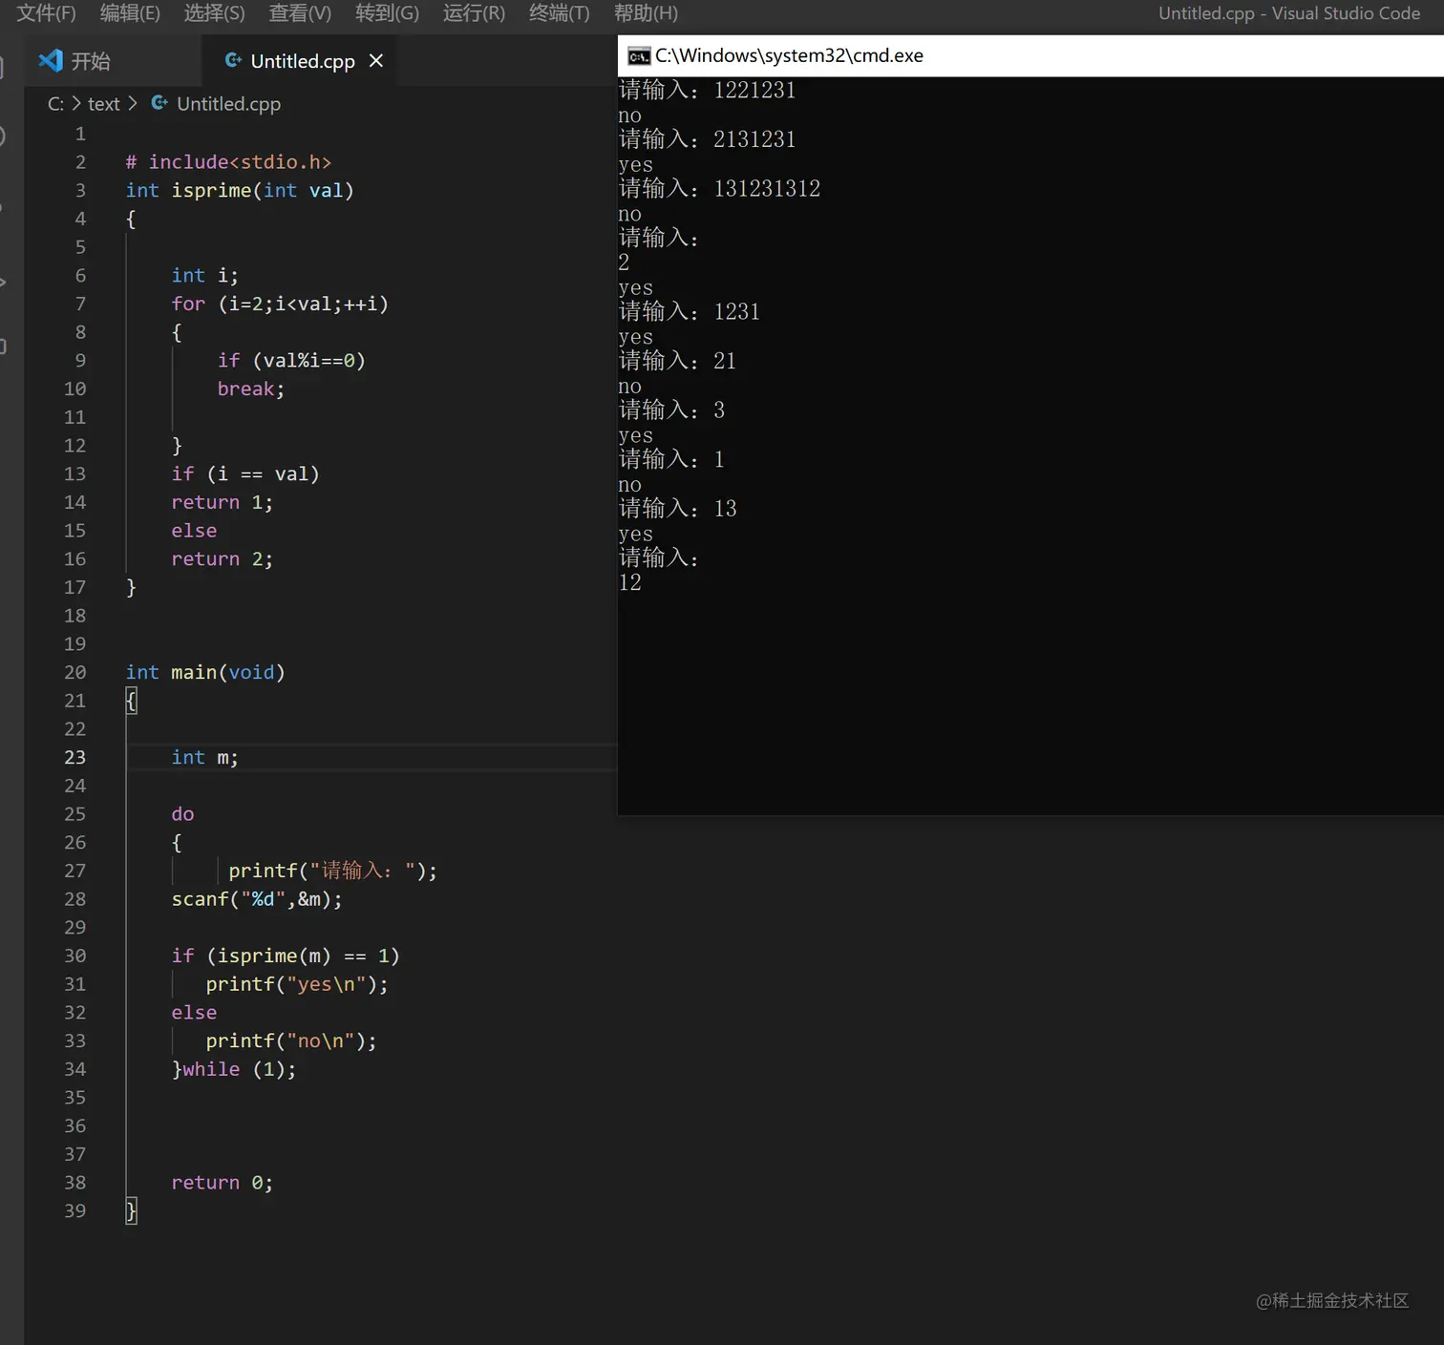Screen dimensions: 1444x1345
Task: Click the for loop line in isprime
Action: [x=280, y=304]
